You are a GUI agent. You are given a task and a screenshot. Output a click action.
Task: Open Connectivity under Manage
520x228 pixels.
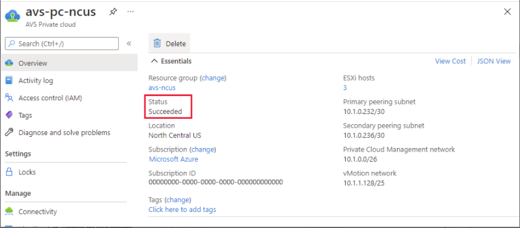[38, 211]
